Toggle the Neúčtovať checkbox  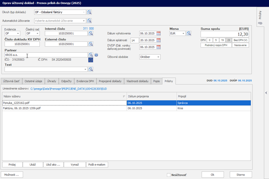[x=169, y=175]
